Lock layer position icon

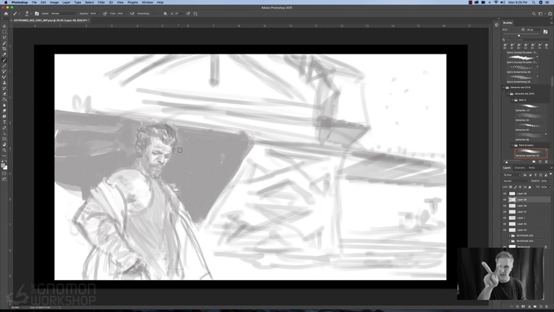[x=520, y=187]
